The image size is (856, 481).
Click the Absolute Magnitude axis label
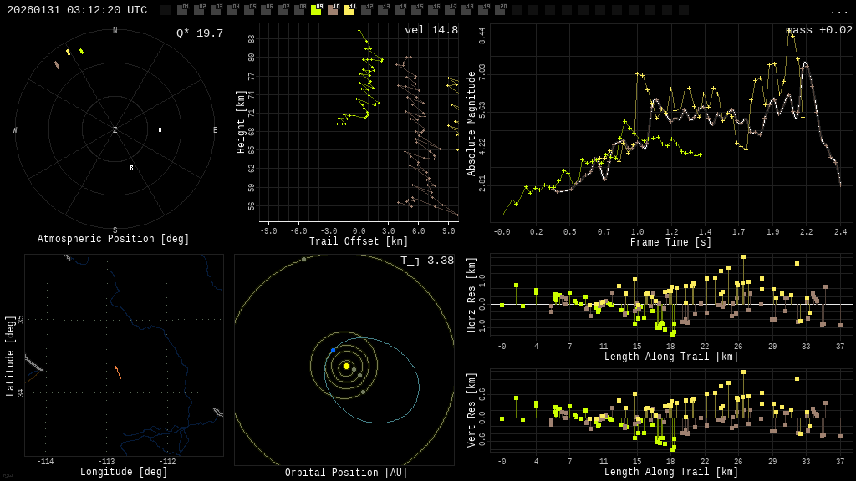[x=471, y=124]
